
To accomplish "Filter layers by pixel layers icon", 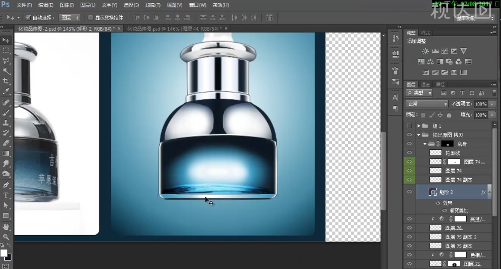I will (x=443, y=93).
